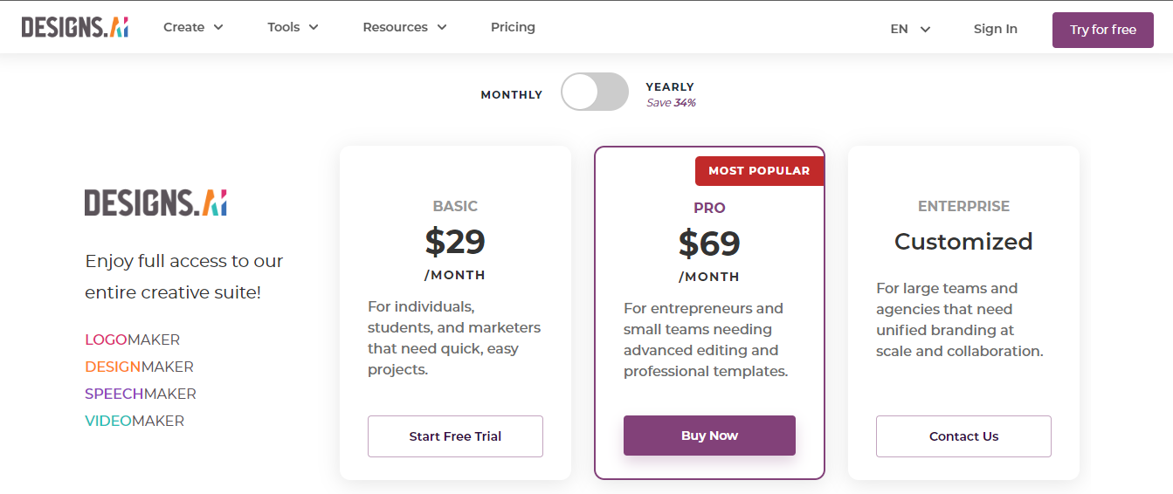
Task: Open the LOGOMAKER link
Action: [132, 340]
